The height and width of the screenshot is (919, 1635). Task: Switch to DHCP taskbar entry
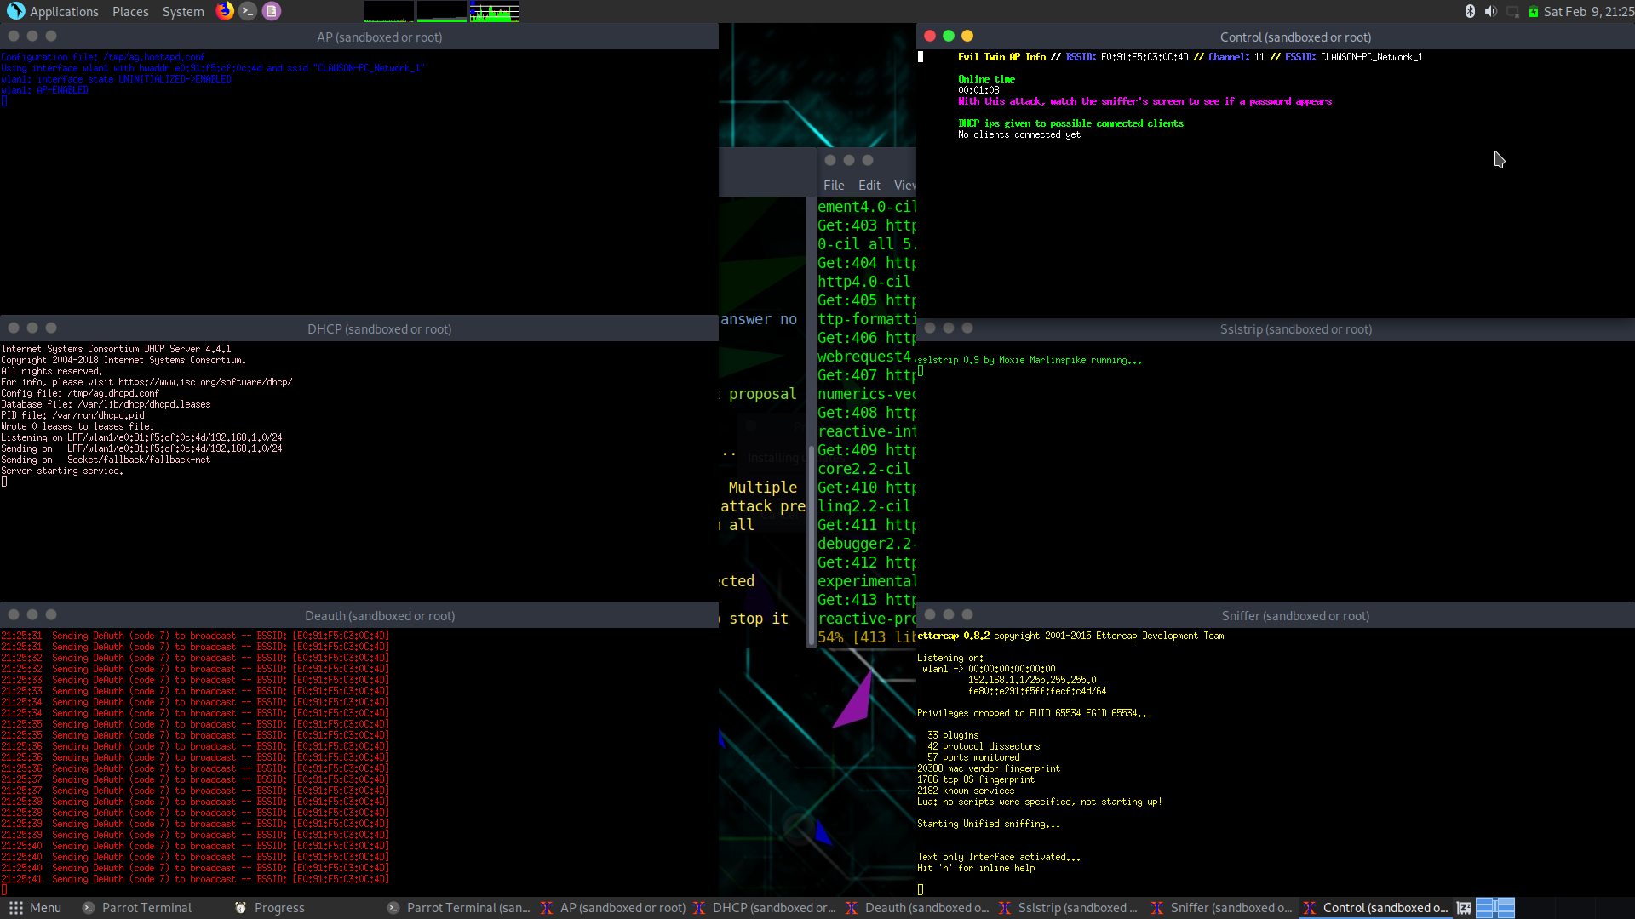(x=765, y=908)
